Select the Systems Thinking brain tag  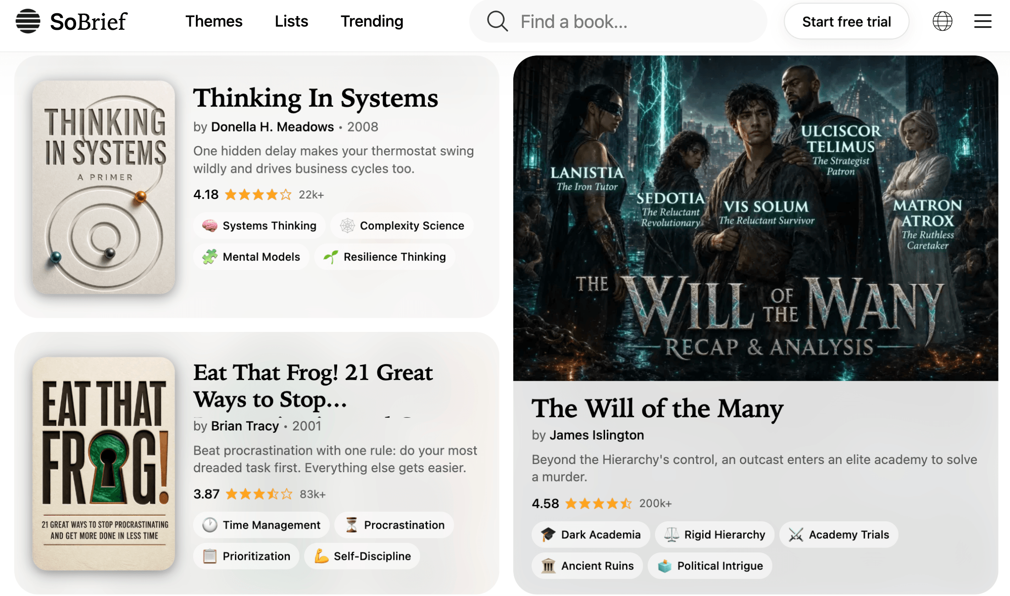click(x=259, y=226)
